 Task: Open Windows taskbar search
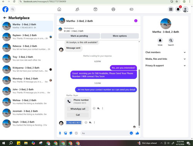[11, 143]
